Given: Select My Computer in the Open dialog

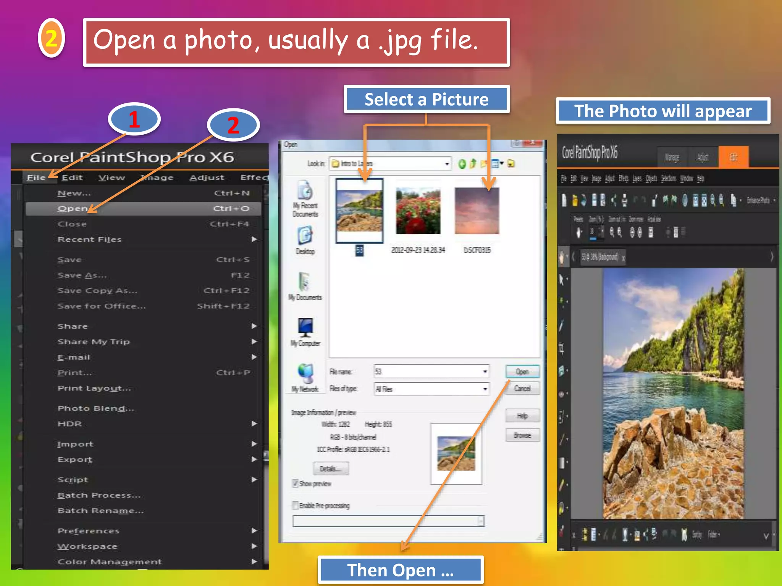Looking at the screenshot, I should point(305,332).
